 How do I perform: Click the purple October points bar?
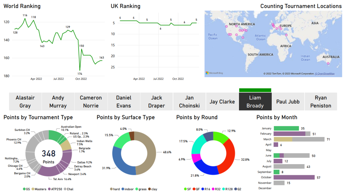(x=294, y=177)
